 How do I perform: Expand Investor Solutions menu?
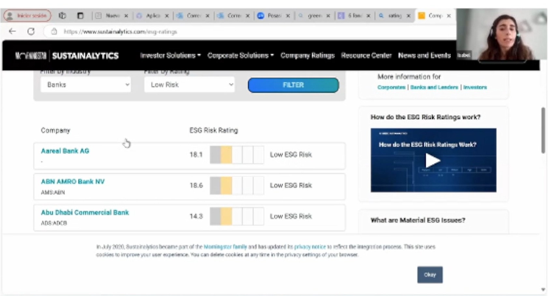(170, 55)
